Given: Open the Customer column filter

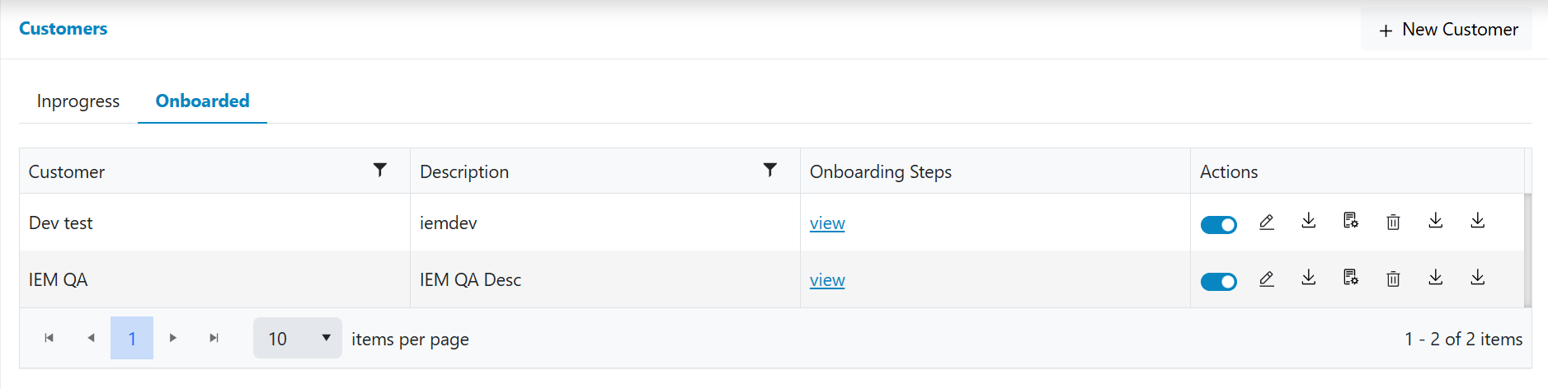Looking at the screenshot, I should pos(380,170).
